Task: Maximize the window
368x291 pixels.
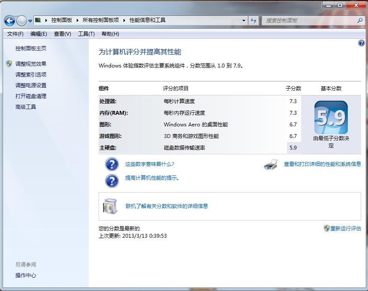Action: point(340,5)
